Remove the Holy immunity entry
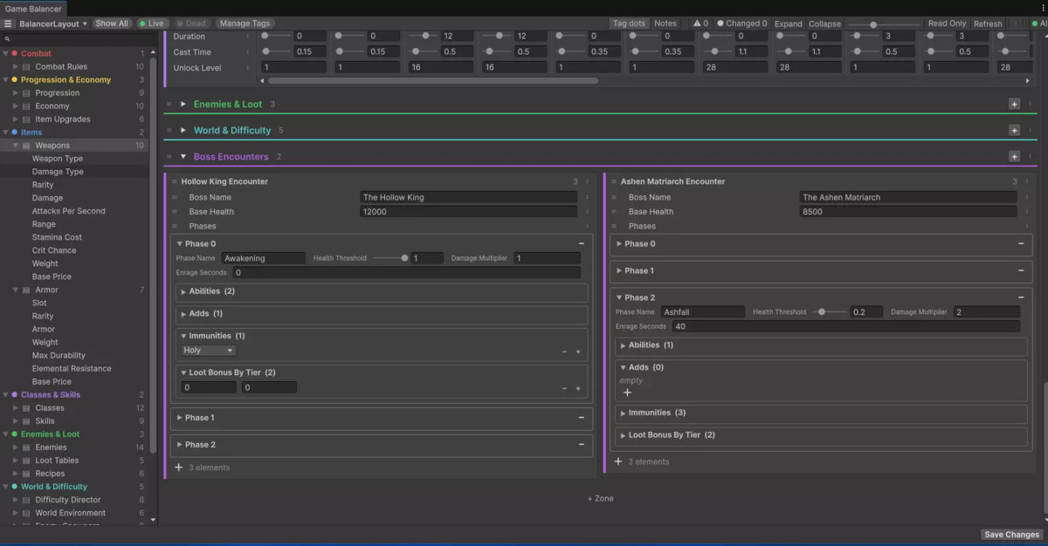The height and width of the screenshot is (546, 1048). pos(564,351)
